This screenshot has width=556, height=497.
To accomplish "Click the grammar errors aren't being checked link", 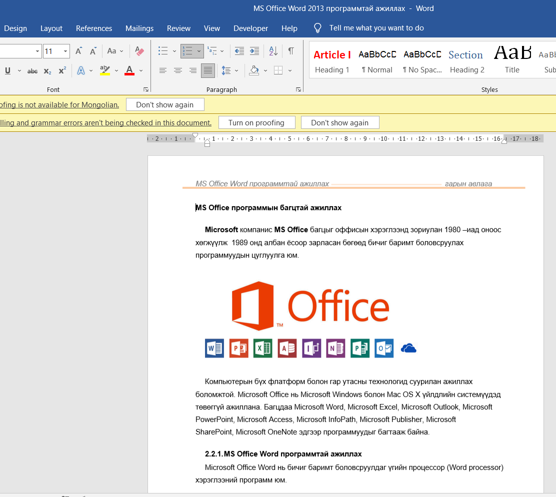I will click(x=105, y=123).
